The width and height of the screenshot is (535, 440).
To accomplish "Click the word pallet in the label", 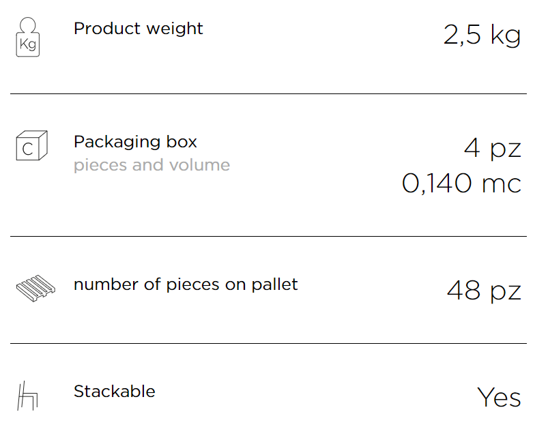I will coord(274,284).
